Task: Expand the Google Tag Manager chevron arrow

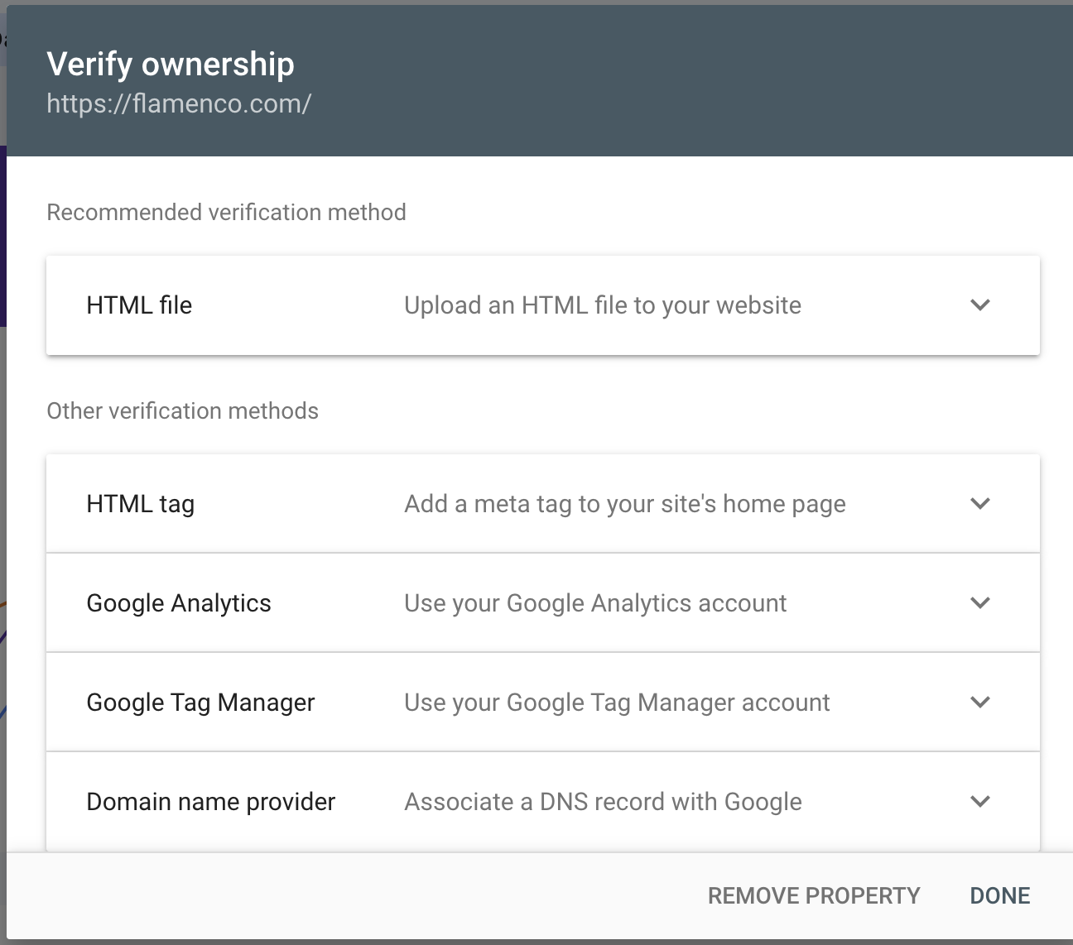Action: [x=980, y=703]
